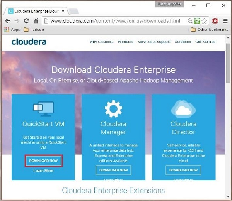Click the Cloudera Director cloud icon
Viewport: 232px width, 201px height.
pyautogui.click(x=183, y=108)
